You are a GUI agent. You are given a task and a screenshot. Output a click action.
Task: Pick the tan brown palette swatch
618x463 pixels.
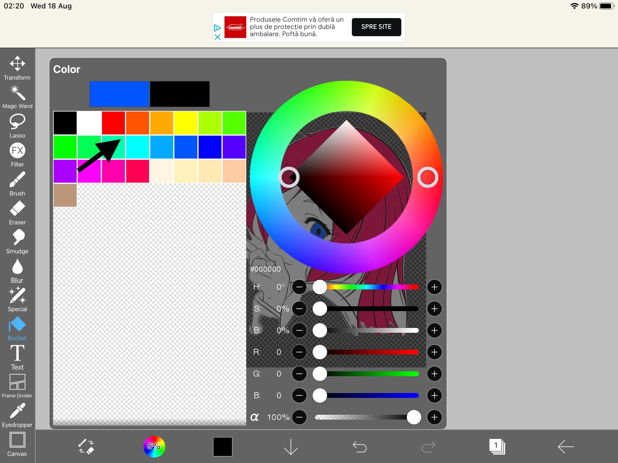(x=65, y=195)
